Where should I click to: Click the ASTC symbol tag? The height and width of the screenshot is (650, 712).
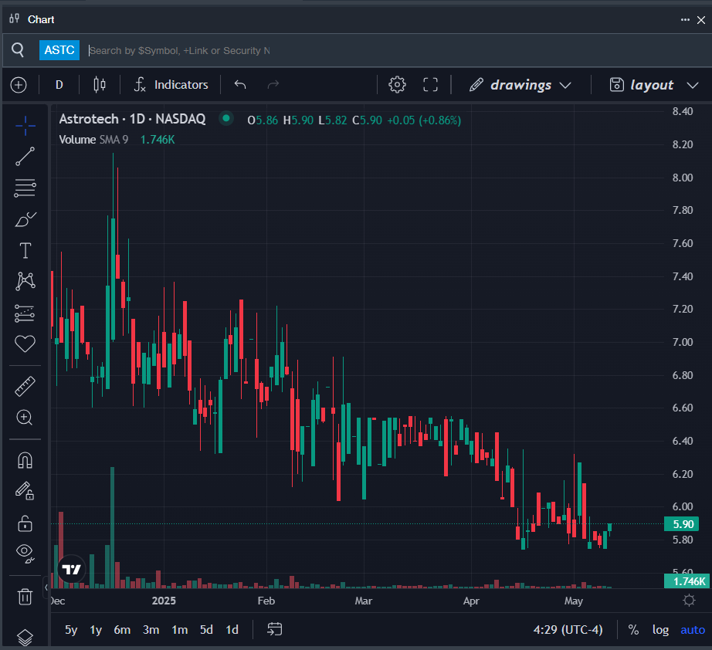pyautogui.click(x=59, y=50)
